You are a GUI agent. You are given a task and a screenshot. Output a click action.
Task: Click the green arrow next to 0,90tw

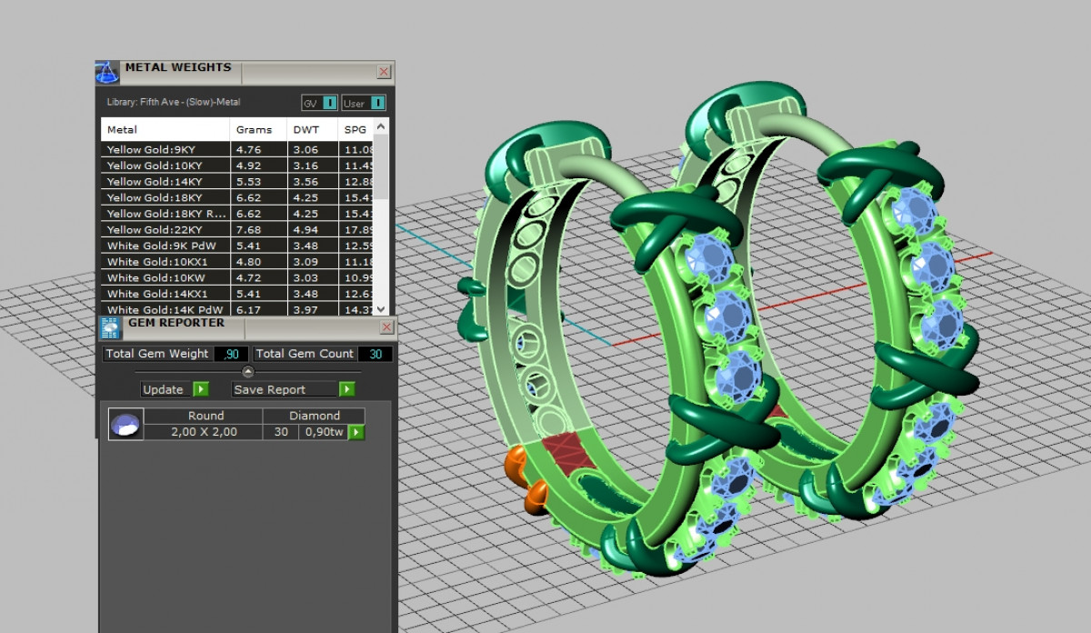pyautogui.click(x=356, y=432)
